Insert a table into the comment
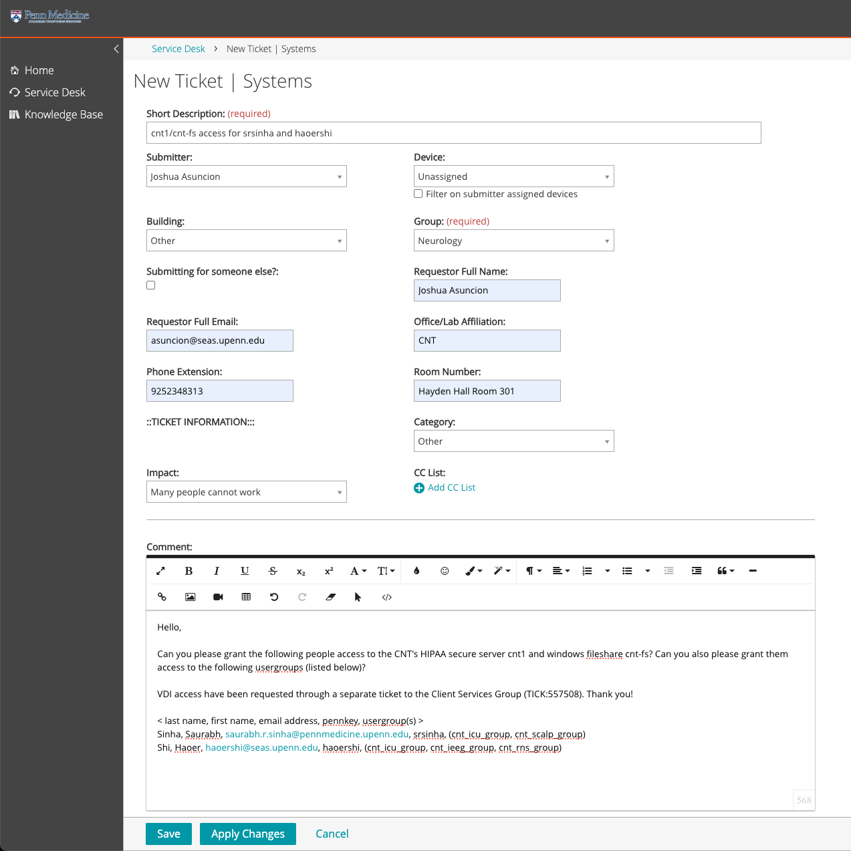Image resolution: width=851 pixels, height=851 pixels. (x=246, y=597)
